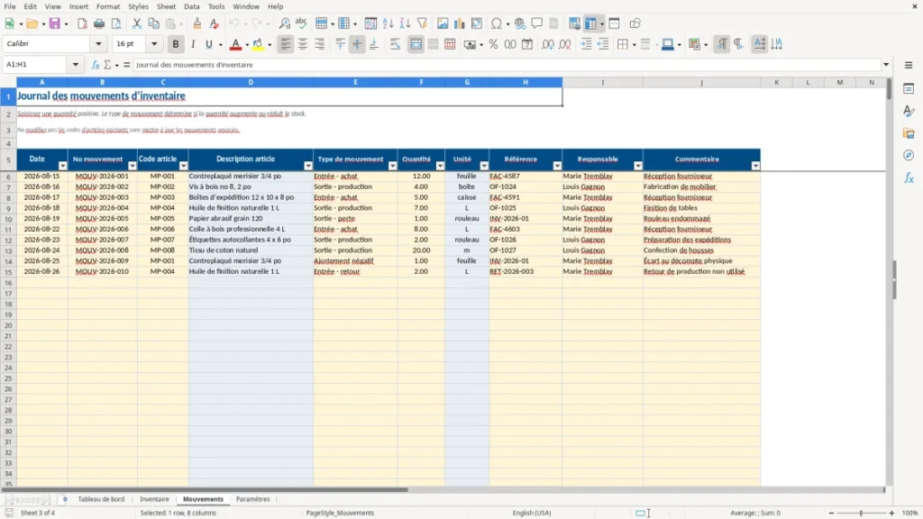The image size is (923, 519).
Task: Open the Date column filter dropdown
Action: tap(62, 166)
